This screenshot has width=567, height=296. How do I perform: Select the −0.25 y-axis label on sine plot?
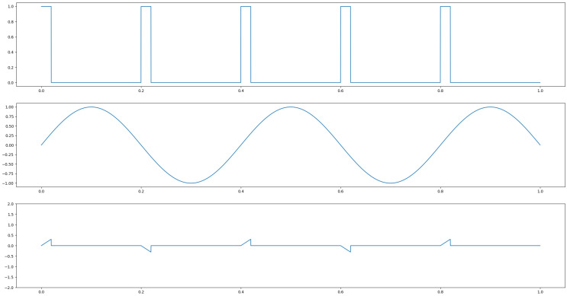point(8,154)
